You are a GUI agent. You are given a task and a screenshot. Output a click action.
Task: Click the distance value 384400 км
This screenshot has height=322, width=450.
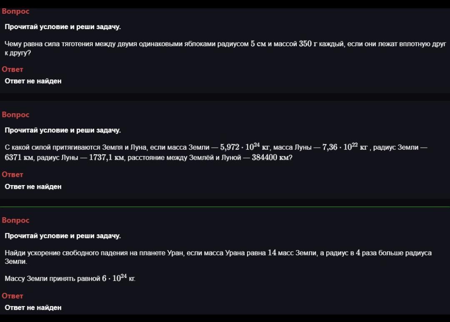click(x=270, y=158)
